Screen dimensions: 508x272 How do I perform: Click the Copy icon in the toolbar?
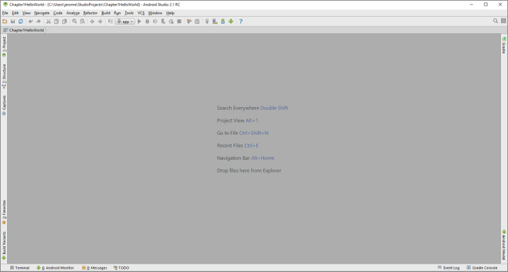[56, 21]
